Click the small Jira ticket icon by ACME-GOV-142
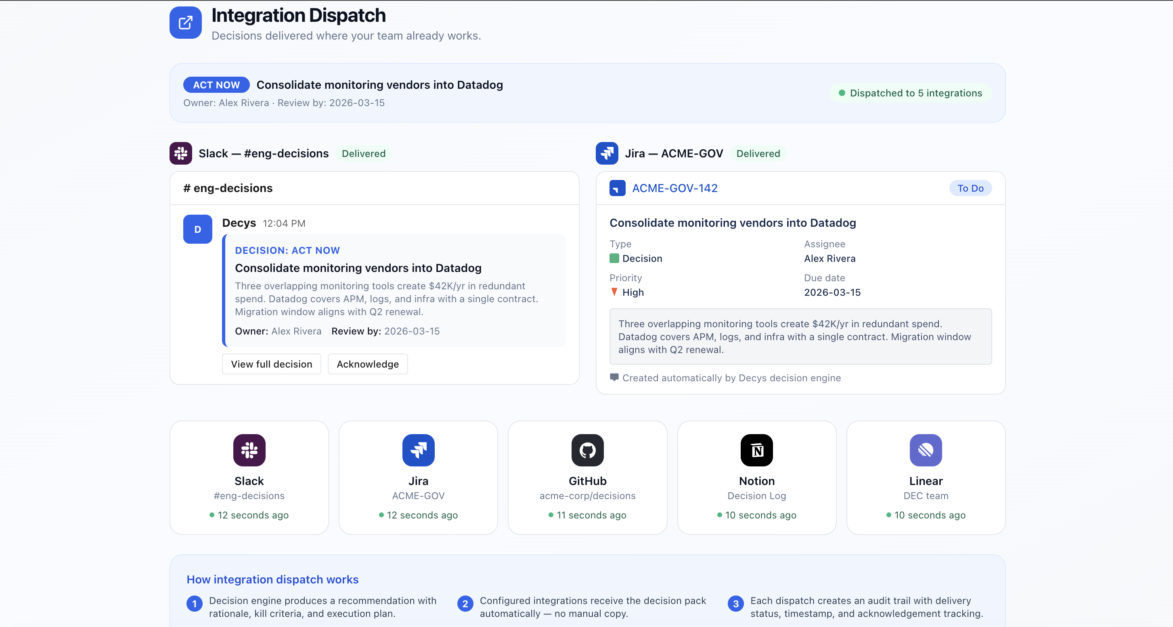Screen dimensions: 1173x627 [x=617, y=188]
